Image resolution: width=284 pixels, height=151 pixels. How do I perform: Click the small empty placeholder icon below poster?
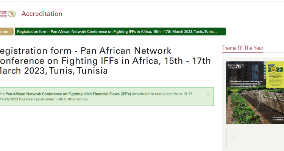coord(233,136)
